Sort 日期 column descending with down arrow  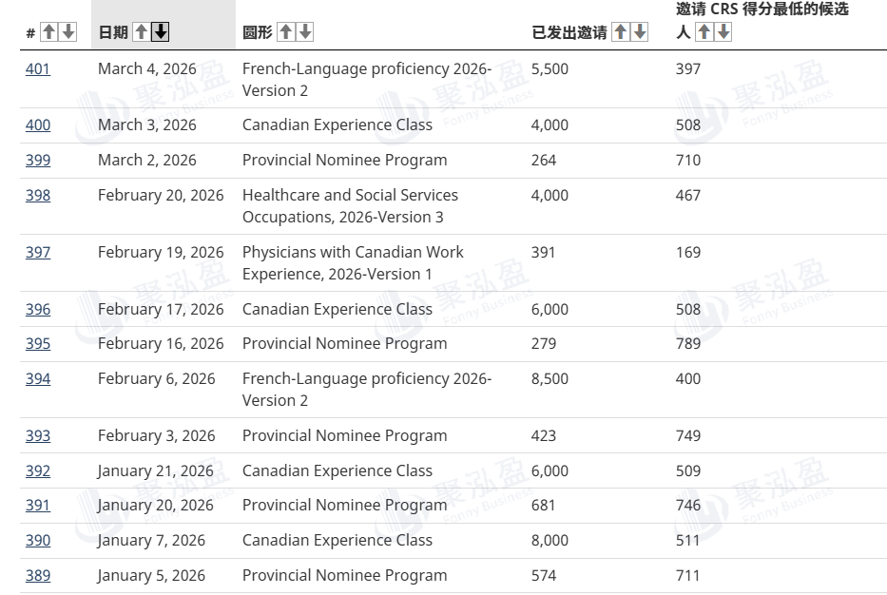[x=160, y=32]
